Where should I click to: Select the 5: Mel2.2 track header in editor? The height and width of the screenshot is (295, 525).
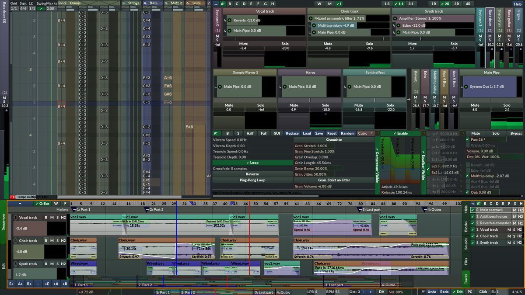click(173, 3)
